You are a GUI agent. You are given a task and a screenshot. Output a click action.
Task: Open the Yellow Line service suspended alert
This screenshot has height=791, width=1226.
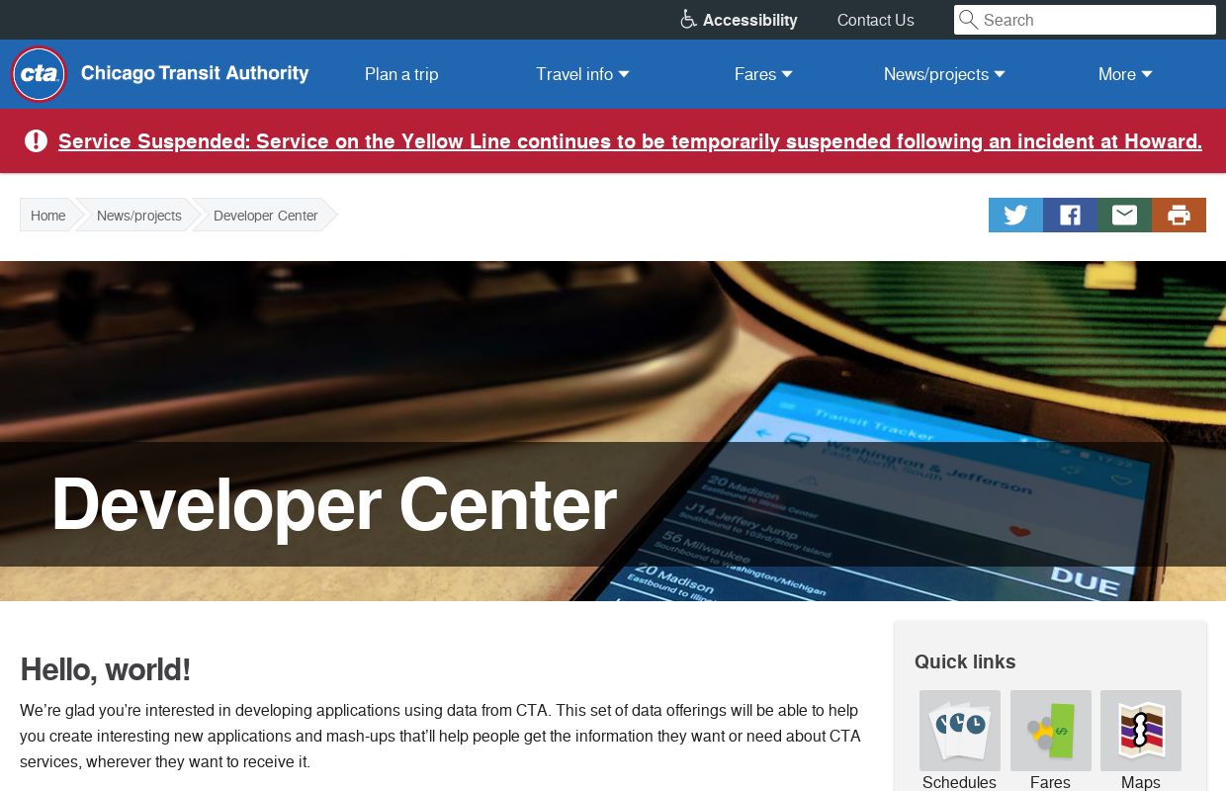pos(630,141)
